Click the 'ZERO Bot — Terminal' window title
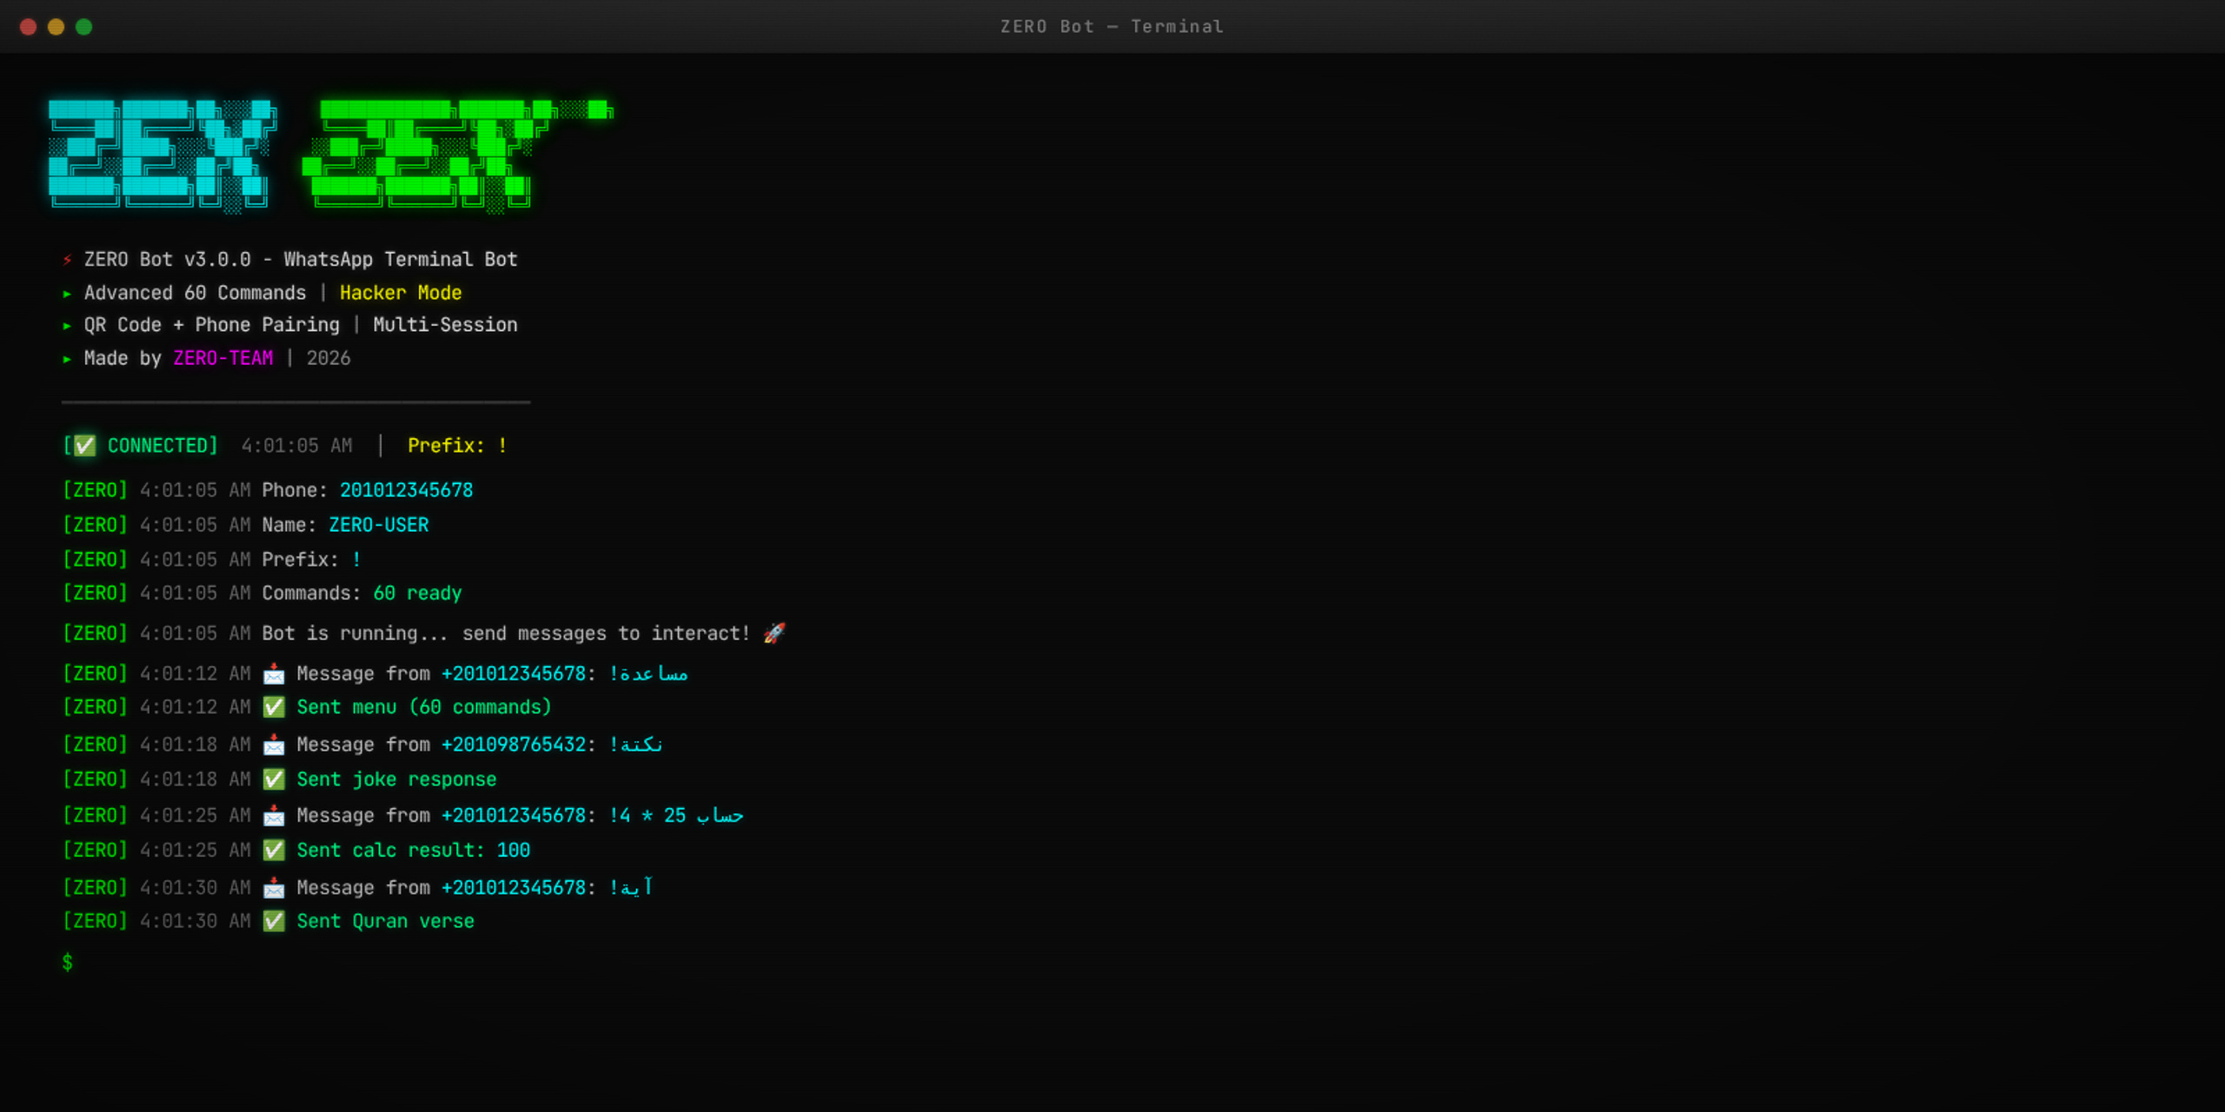Viewport: 2225px width, 1112px height. [x=1112, y=27]
